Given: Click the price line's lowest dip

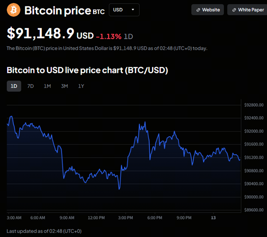Looking at the screenshot, I should 119,189.
